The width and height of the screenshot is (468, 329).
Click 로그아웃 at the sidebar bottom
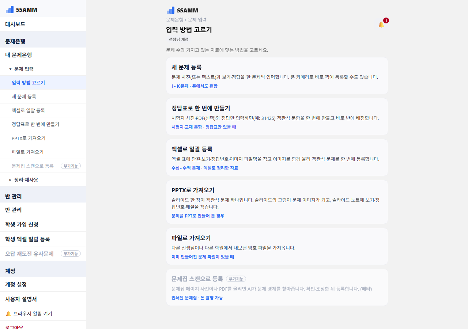[43, 325]
